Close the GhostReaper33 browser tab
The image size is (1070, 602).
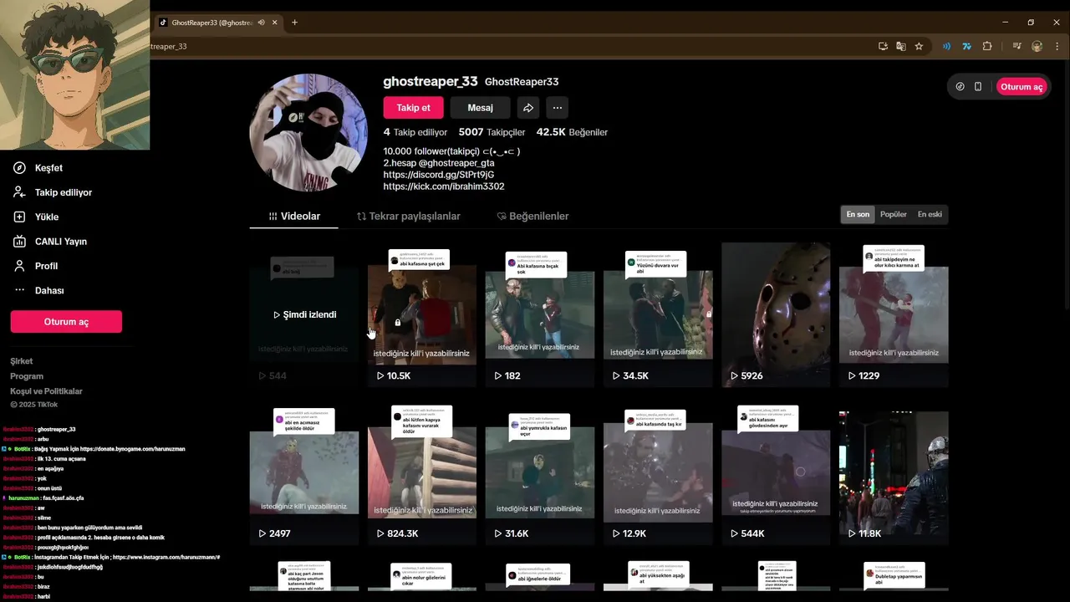[x=273, y=23]
